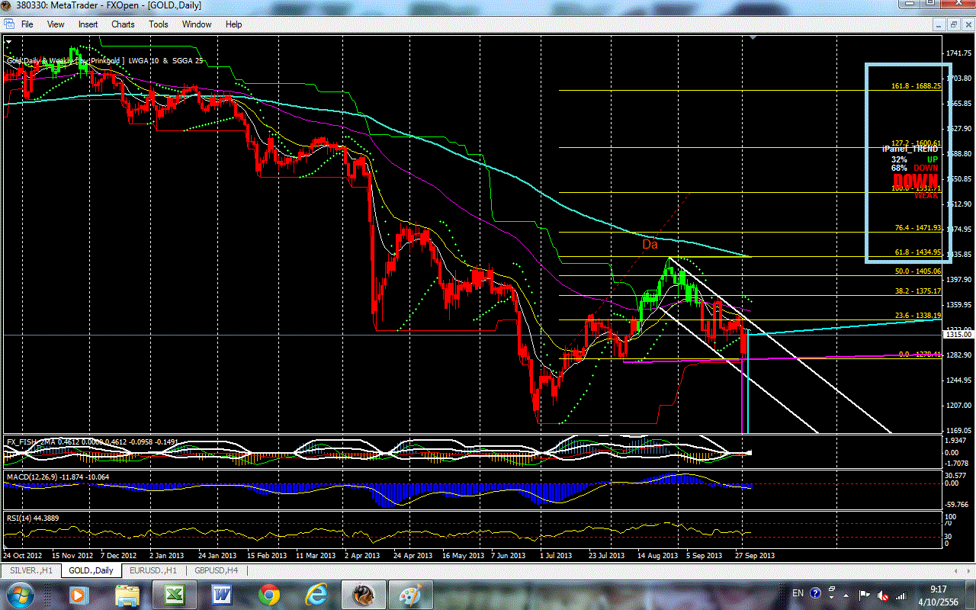Switch to the EURUSD.,H1 chart tab
The image size is (976, 610).
[153, 570]
